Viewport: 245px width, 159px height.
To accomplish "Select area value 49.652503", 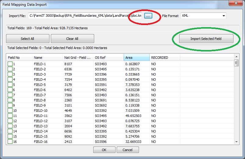I will point(133,116).
